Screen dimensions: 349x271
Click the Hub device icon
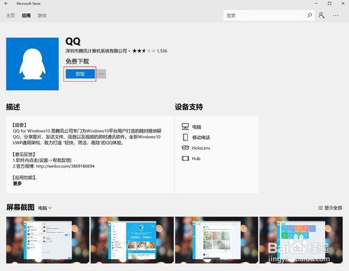tap(185, 159)
